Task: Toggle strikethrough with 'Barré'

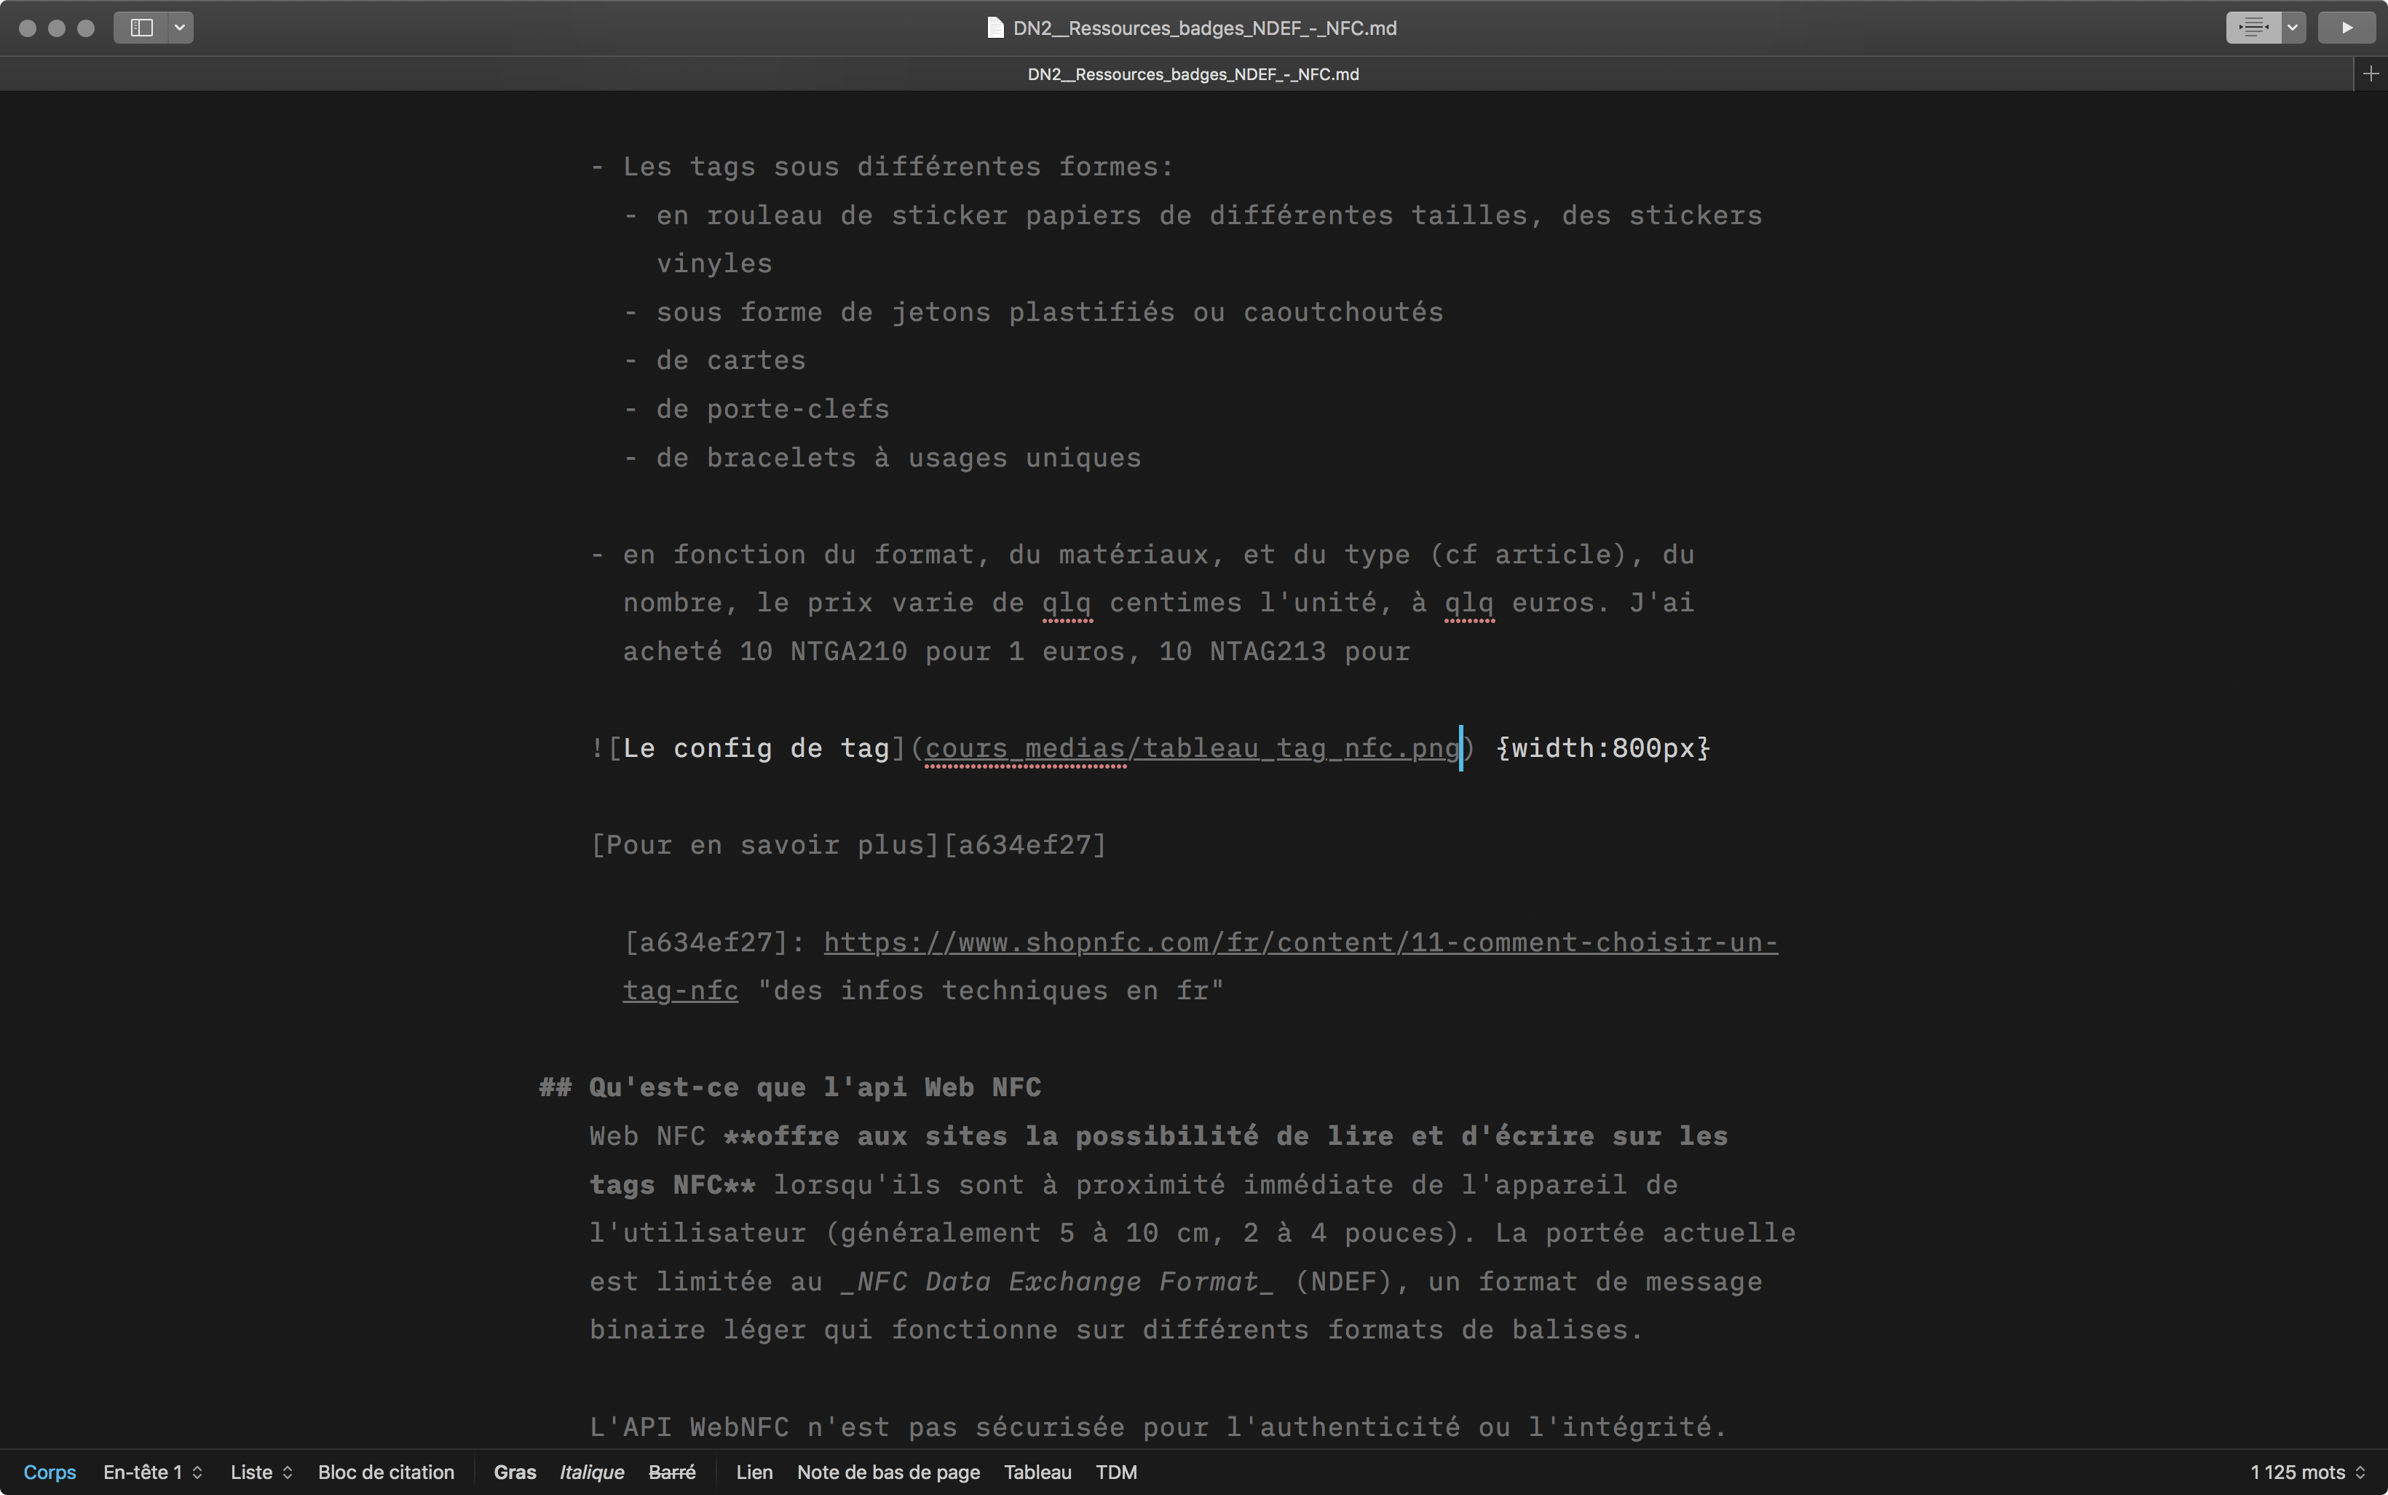Action: (x=673, y=1471)
